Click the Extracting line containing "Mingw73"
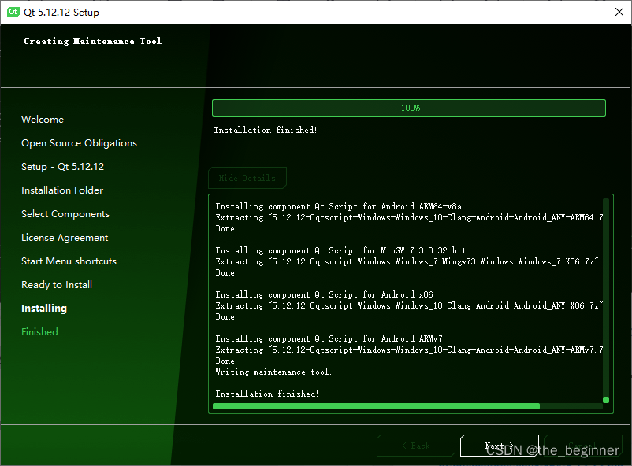Viewport: 632px width, 466px height. tap(407, 262)
